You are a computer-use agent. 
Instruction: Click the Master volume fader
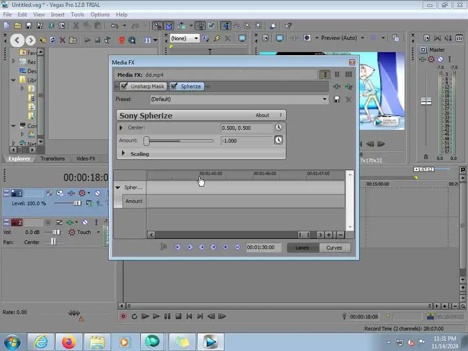tap(426, 101)
